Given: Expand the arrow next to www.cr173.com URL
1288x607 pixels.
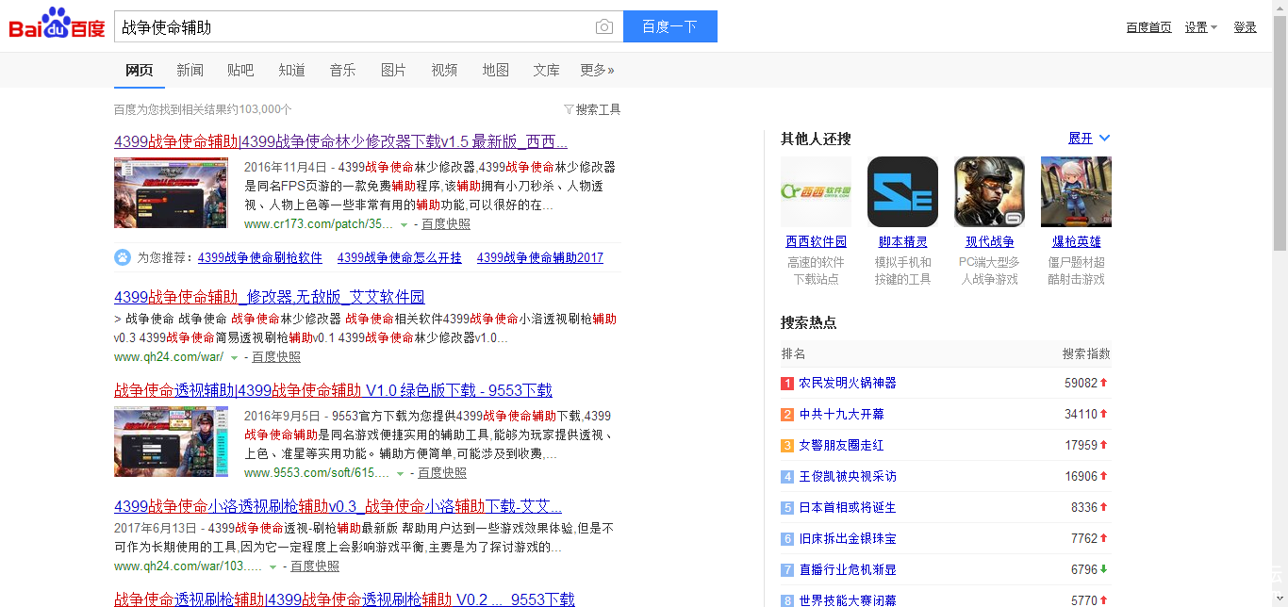Looking at the screenshot, I should (404, 225).
